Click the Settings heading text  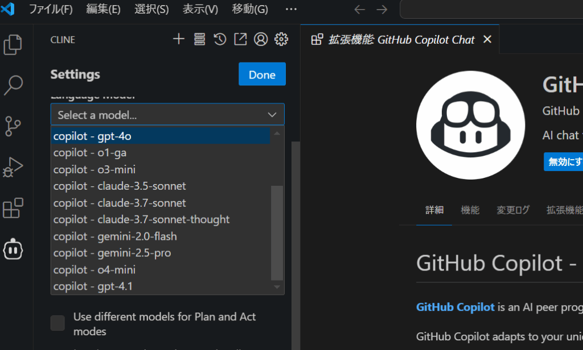point(75,74)
